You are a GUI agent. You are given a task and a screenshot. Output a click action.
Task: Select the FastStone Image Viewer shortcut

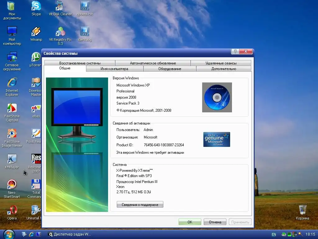coord(12,138)
